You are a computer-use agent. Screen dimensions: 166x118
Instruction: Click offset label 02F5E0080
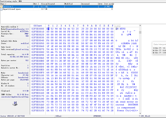pyautogui.click(x=38, y=52)
